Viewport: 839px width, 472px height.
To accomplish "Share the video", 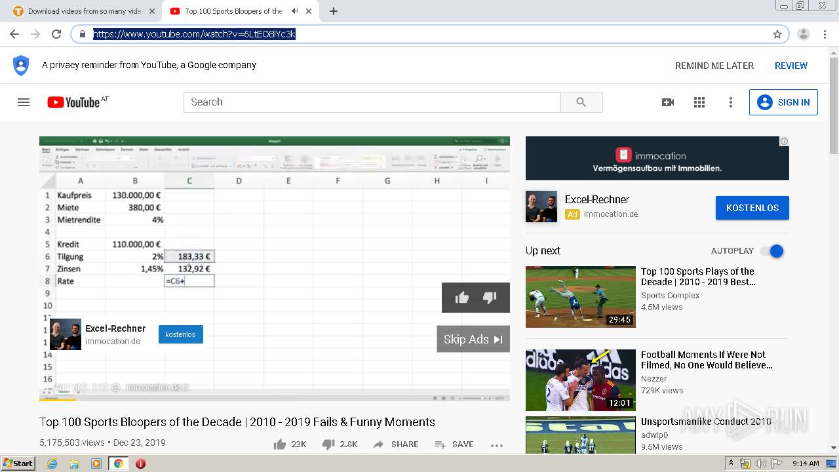I will pos(395,444).
